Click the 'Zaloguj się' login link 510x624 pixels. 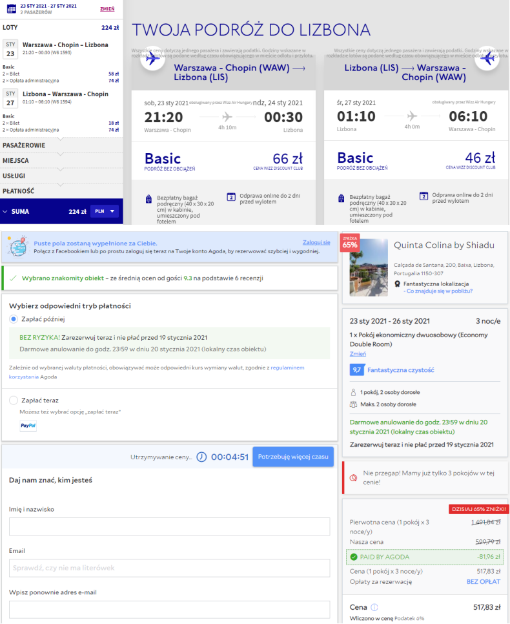click(x=316, y=242)
